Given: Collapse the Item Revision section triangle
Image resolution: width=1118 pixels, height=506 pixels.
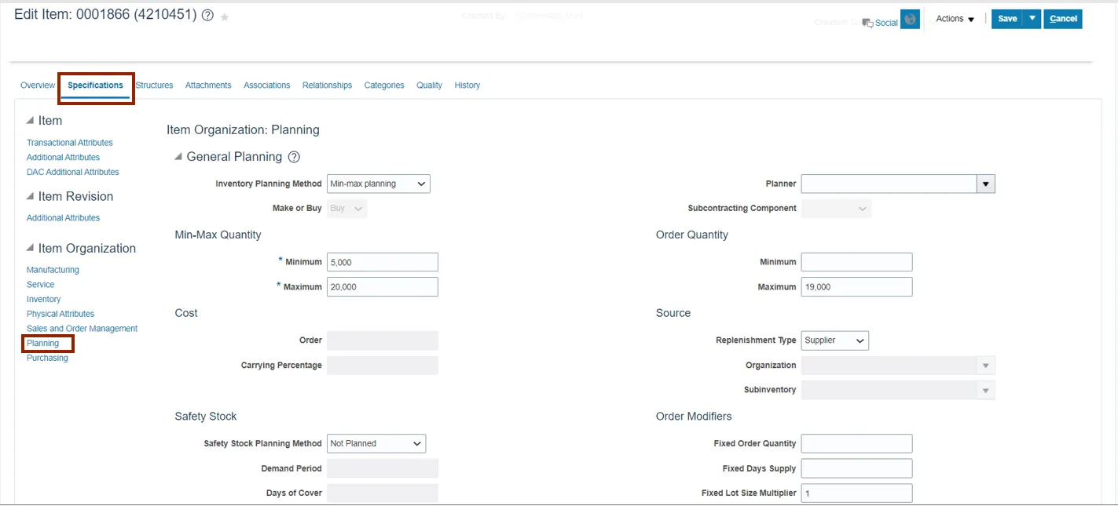Looking at the screenshot, I should tap(30, 197).
